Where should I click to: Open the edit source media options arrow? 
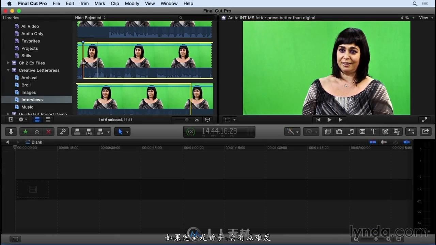click(x=109, y=132)
